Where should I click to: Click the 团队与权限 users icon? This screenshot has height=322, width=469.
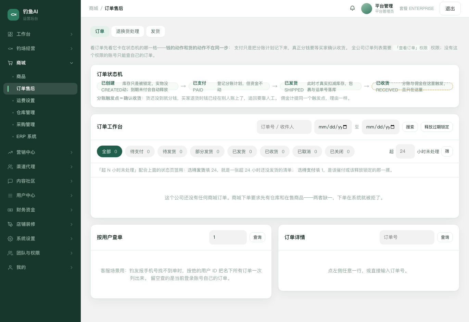pyautogui.click(x=10, y=253)
